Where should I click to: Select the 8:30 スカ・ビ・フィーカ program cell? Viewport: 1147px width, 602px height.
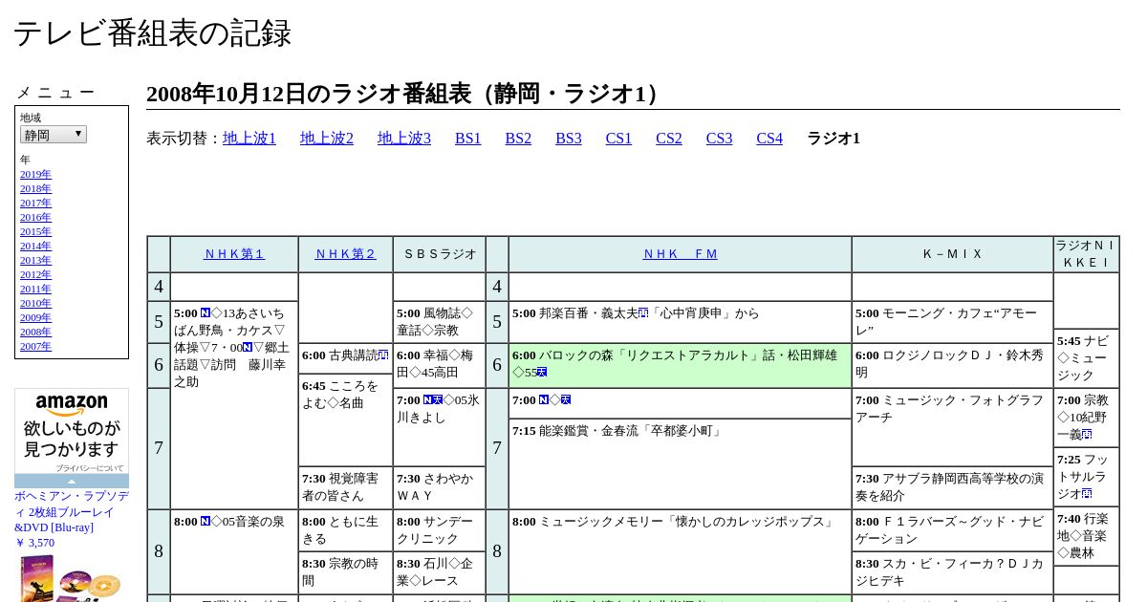pos(952,572)
